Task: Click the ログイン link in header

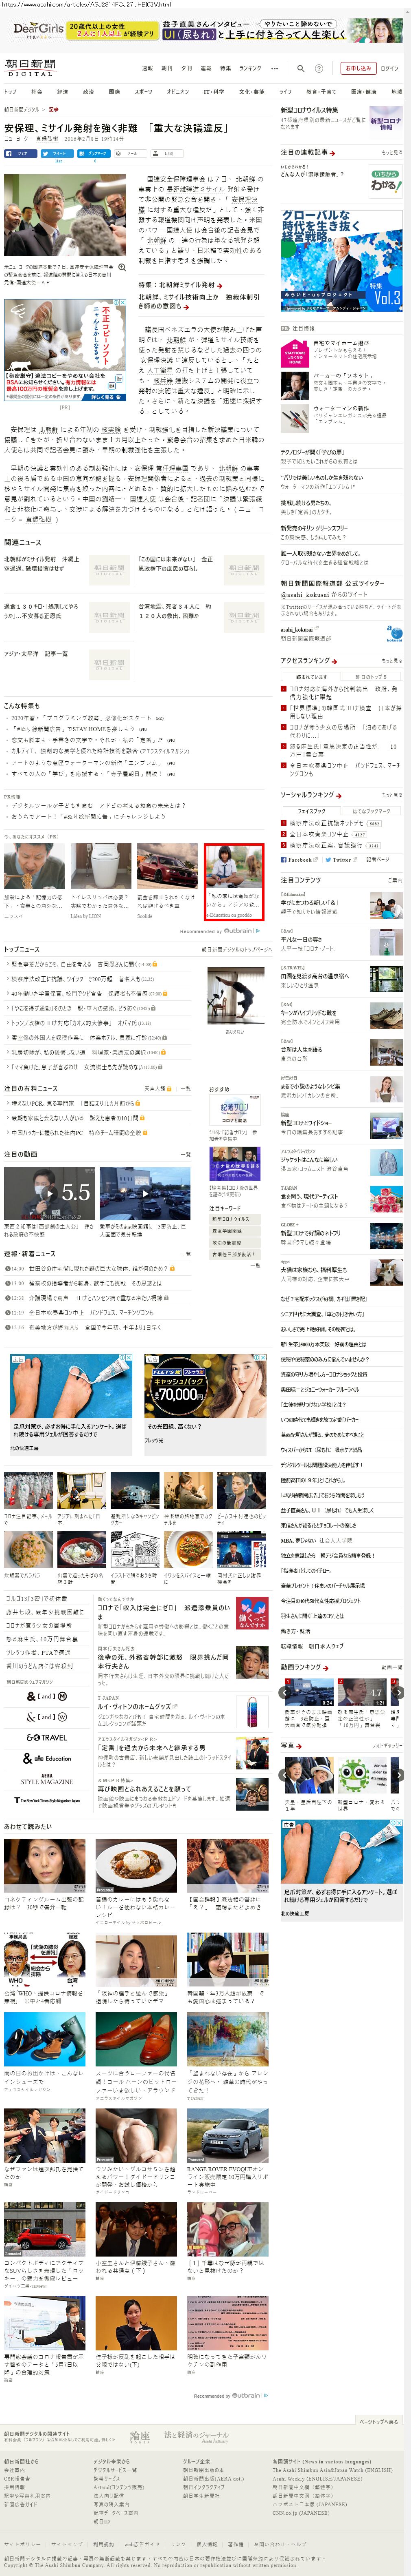Action: [389, 69]
